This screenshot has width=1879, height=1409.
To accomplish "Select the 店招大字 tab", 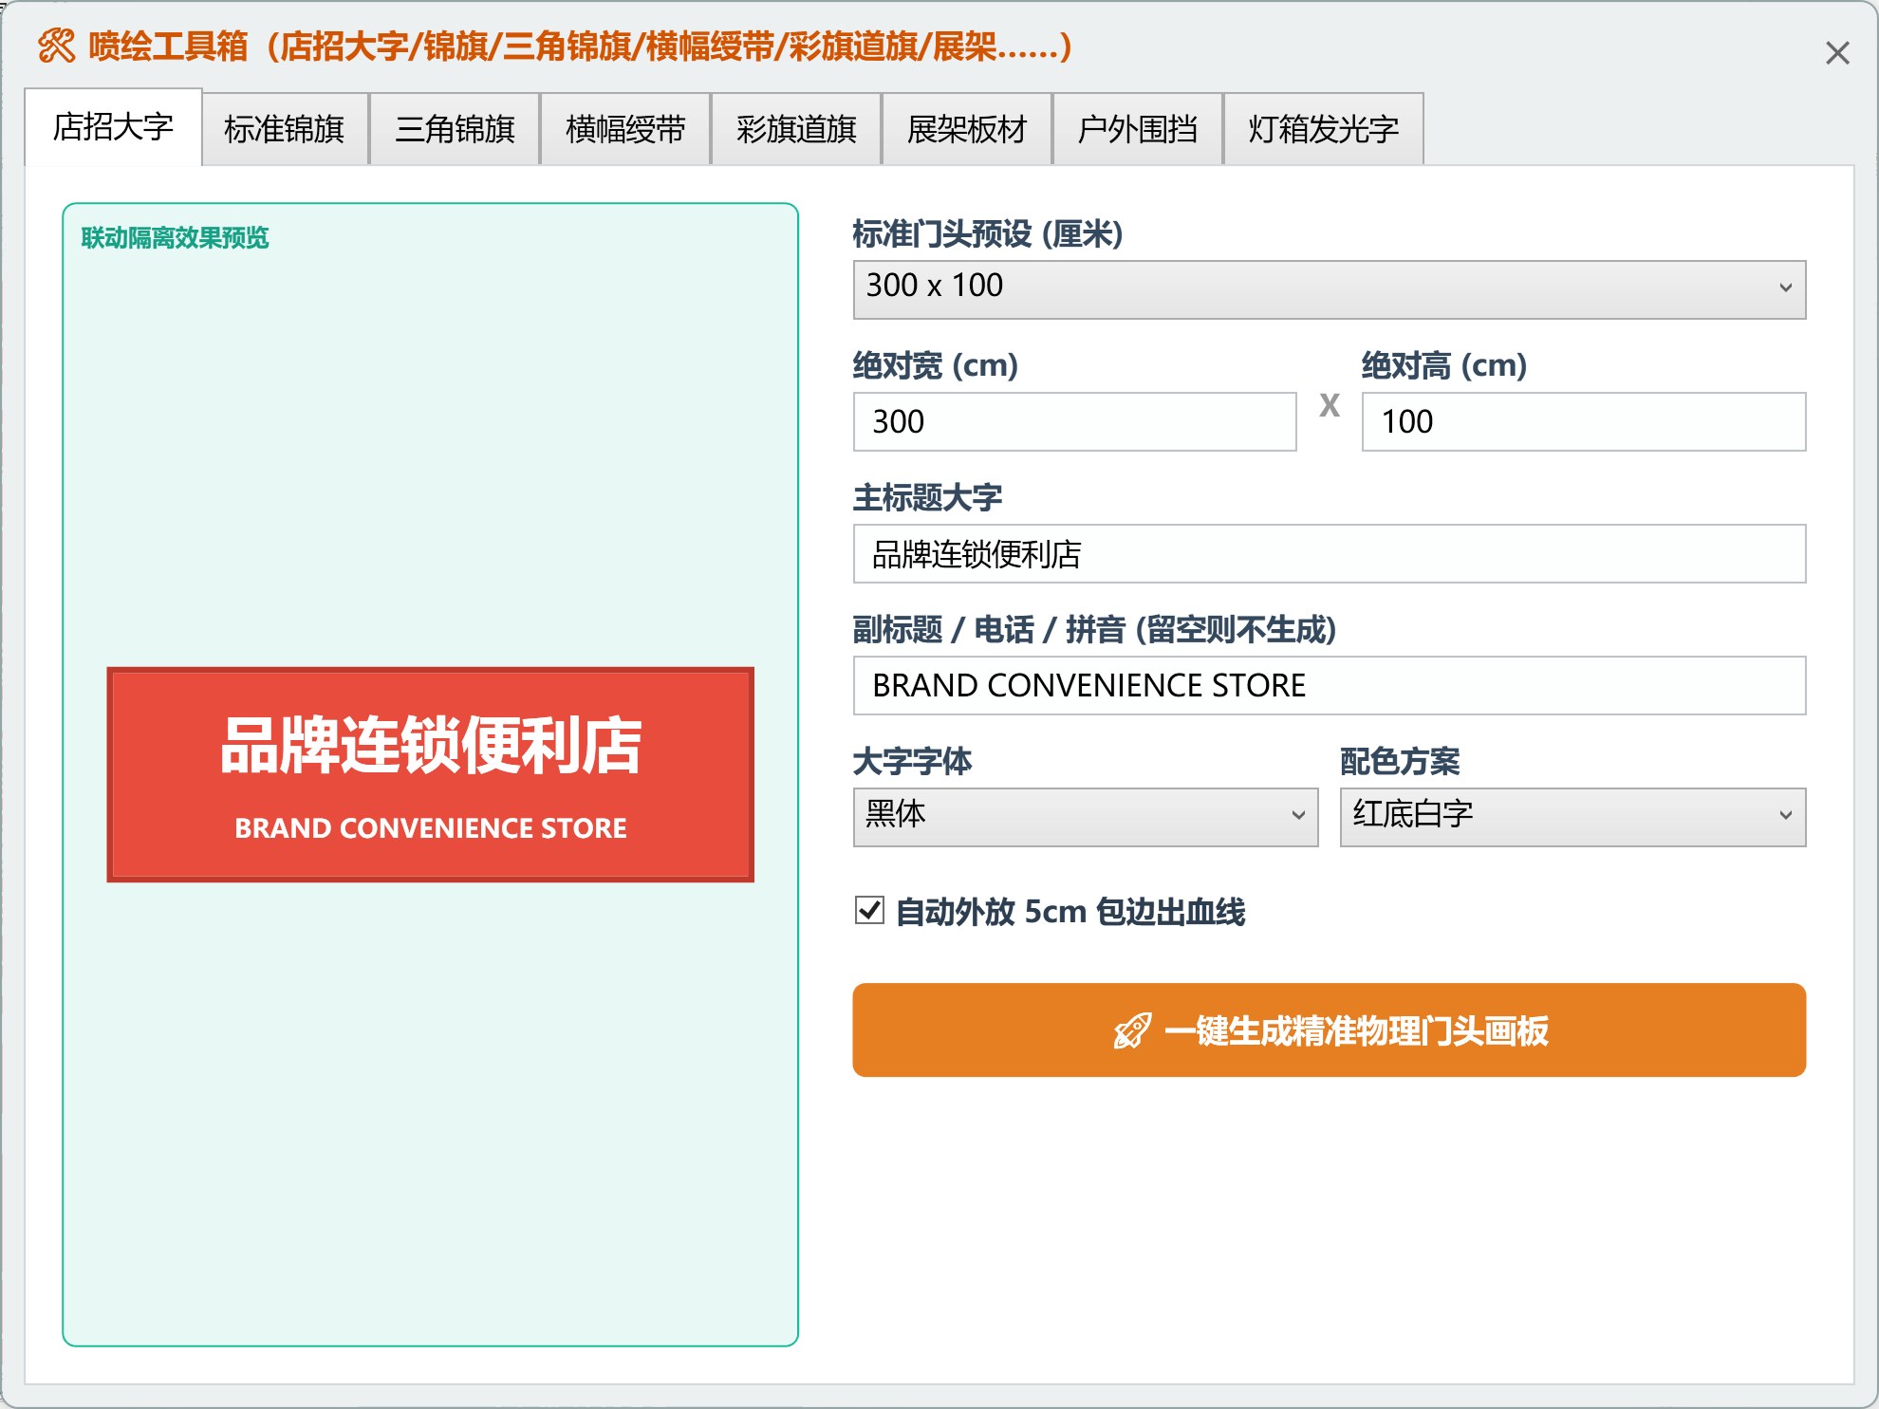I will coord(113,127).
